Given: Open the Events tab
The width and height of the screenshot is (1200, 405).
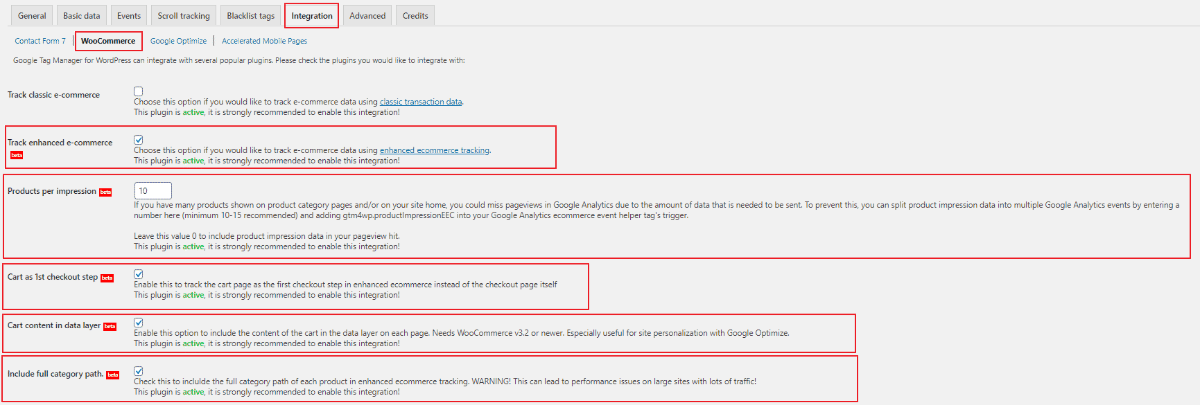Looking at the screenshot, I should pos(129,16).
